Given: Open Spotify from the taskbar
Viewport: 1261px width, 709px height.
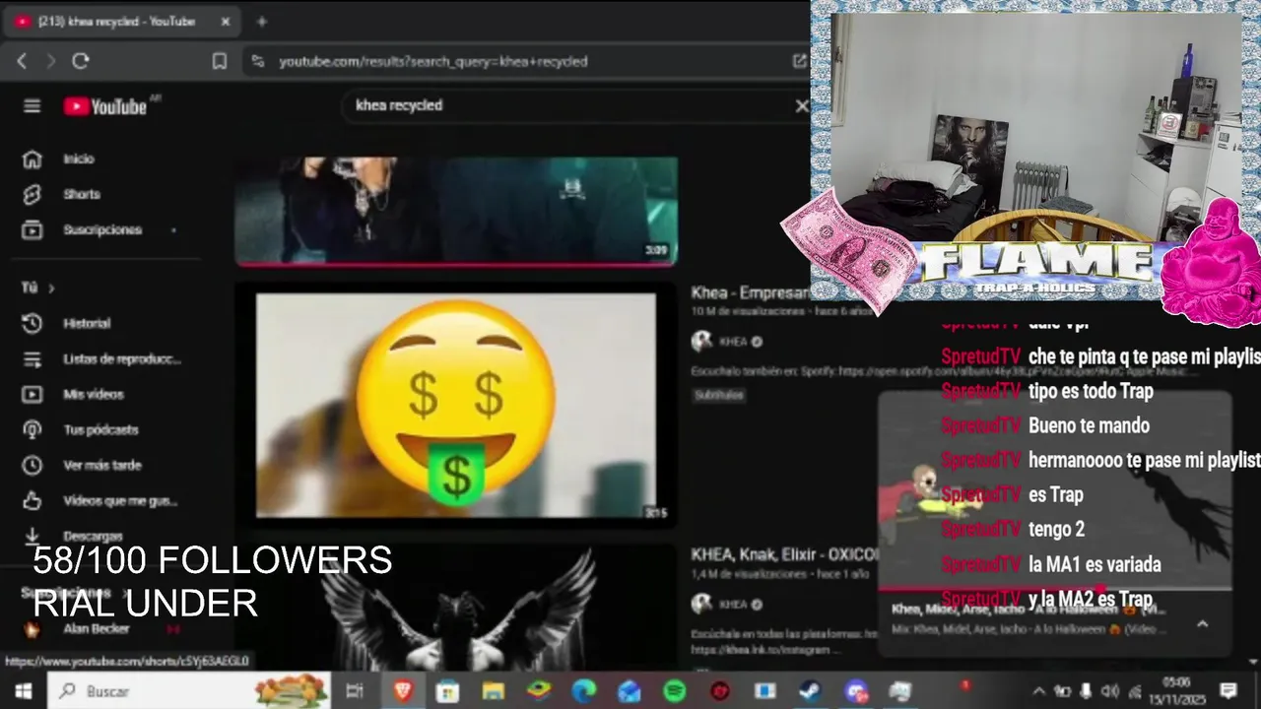Looking at the screenshot, I should [675, 691].
